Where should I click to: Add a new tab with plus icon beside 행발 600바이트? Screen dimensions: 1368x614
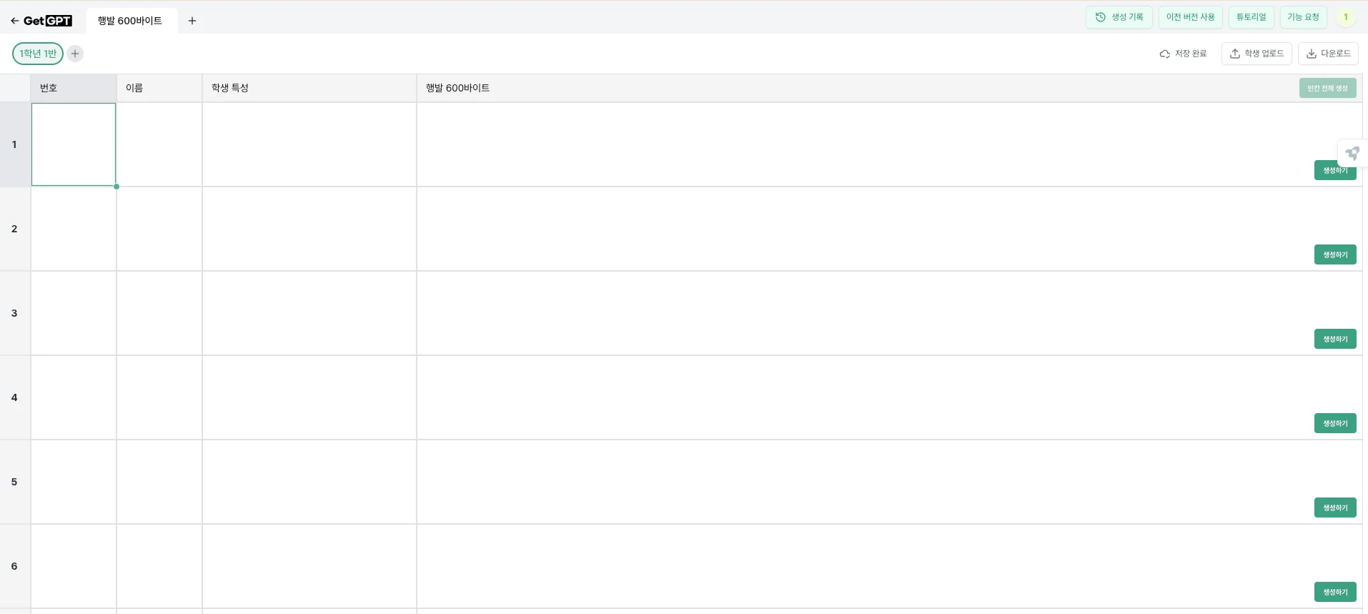[x=192, y=21]
